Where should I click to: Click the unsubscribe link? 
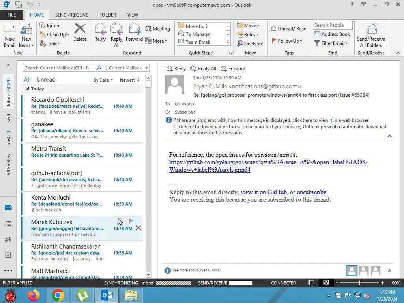click(x=311, y=192)
